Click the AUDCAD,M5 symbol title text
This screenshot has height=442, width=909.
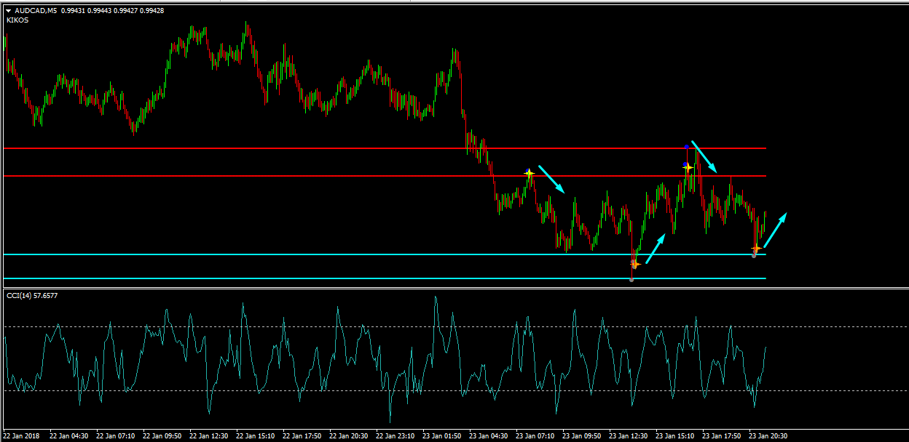point(36,10)
